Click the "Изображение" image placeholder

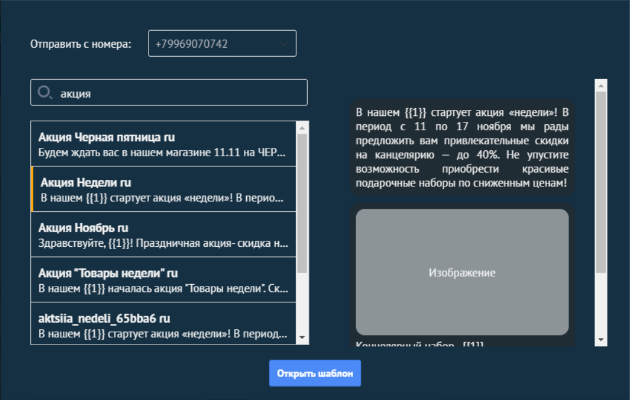[462, 273]
